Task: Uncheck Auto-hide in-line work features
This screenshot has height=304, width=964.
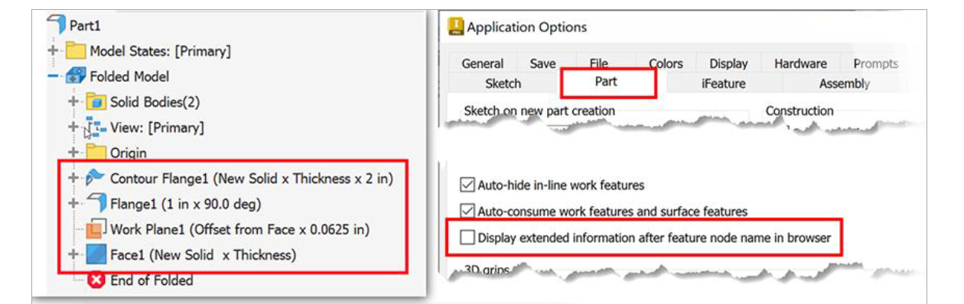Action: pyautogui.click(x=467, y=185)
